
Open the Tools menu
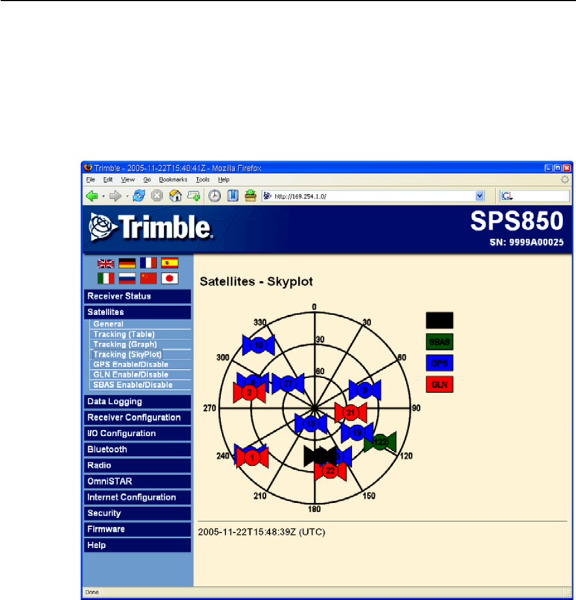point(202,179)
